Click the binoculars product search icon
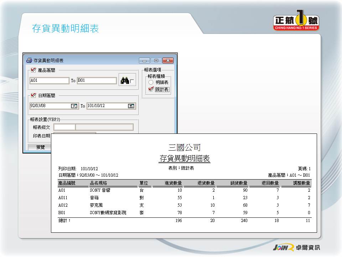 click(x=124, y=81)
